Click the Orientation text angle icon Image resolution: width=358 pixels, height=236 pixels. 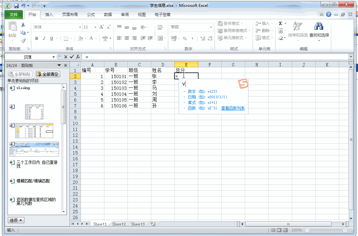pos(143,27)
